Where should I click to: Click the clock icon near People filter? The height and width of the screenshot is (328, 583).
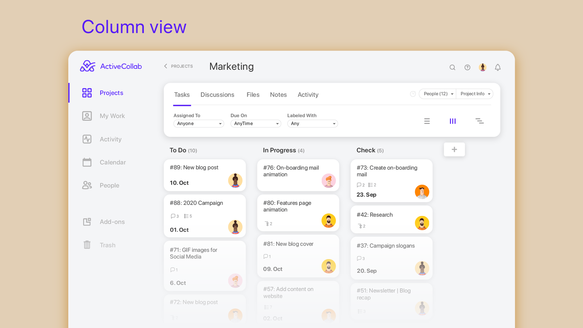pos(413,94)
